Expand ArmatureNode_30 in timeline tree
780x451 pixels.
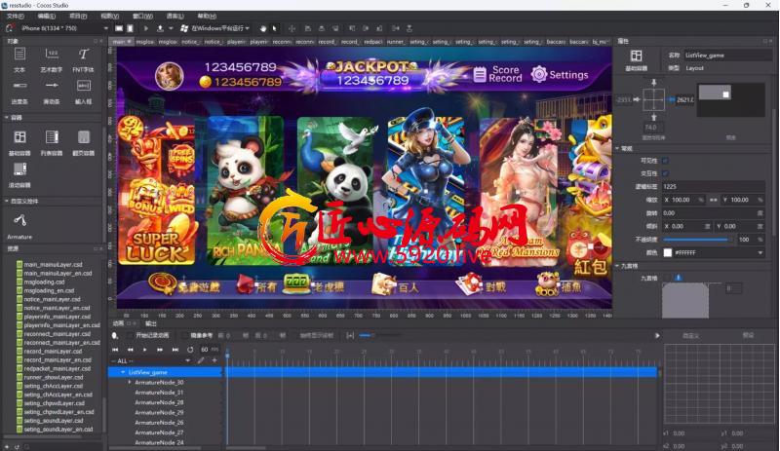pyautogui.click(x=130, y=383)
